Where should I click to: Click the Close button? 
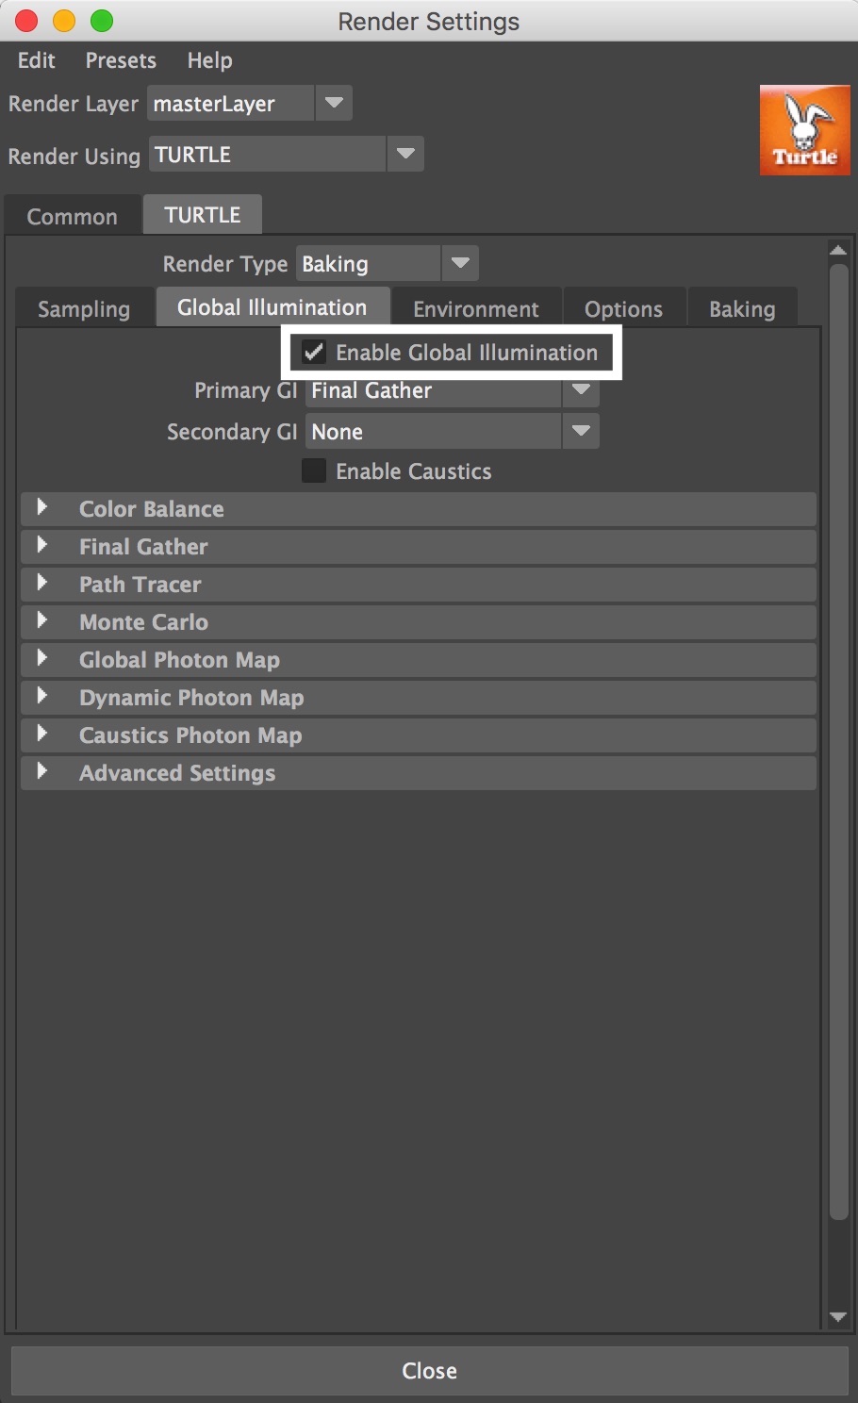429,1370
